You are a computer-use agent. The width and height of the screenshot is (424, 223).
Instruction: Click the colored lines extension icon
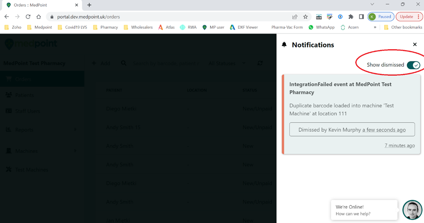pos(329,17)
